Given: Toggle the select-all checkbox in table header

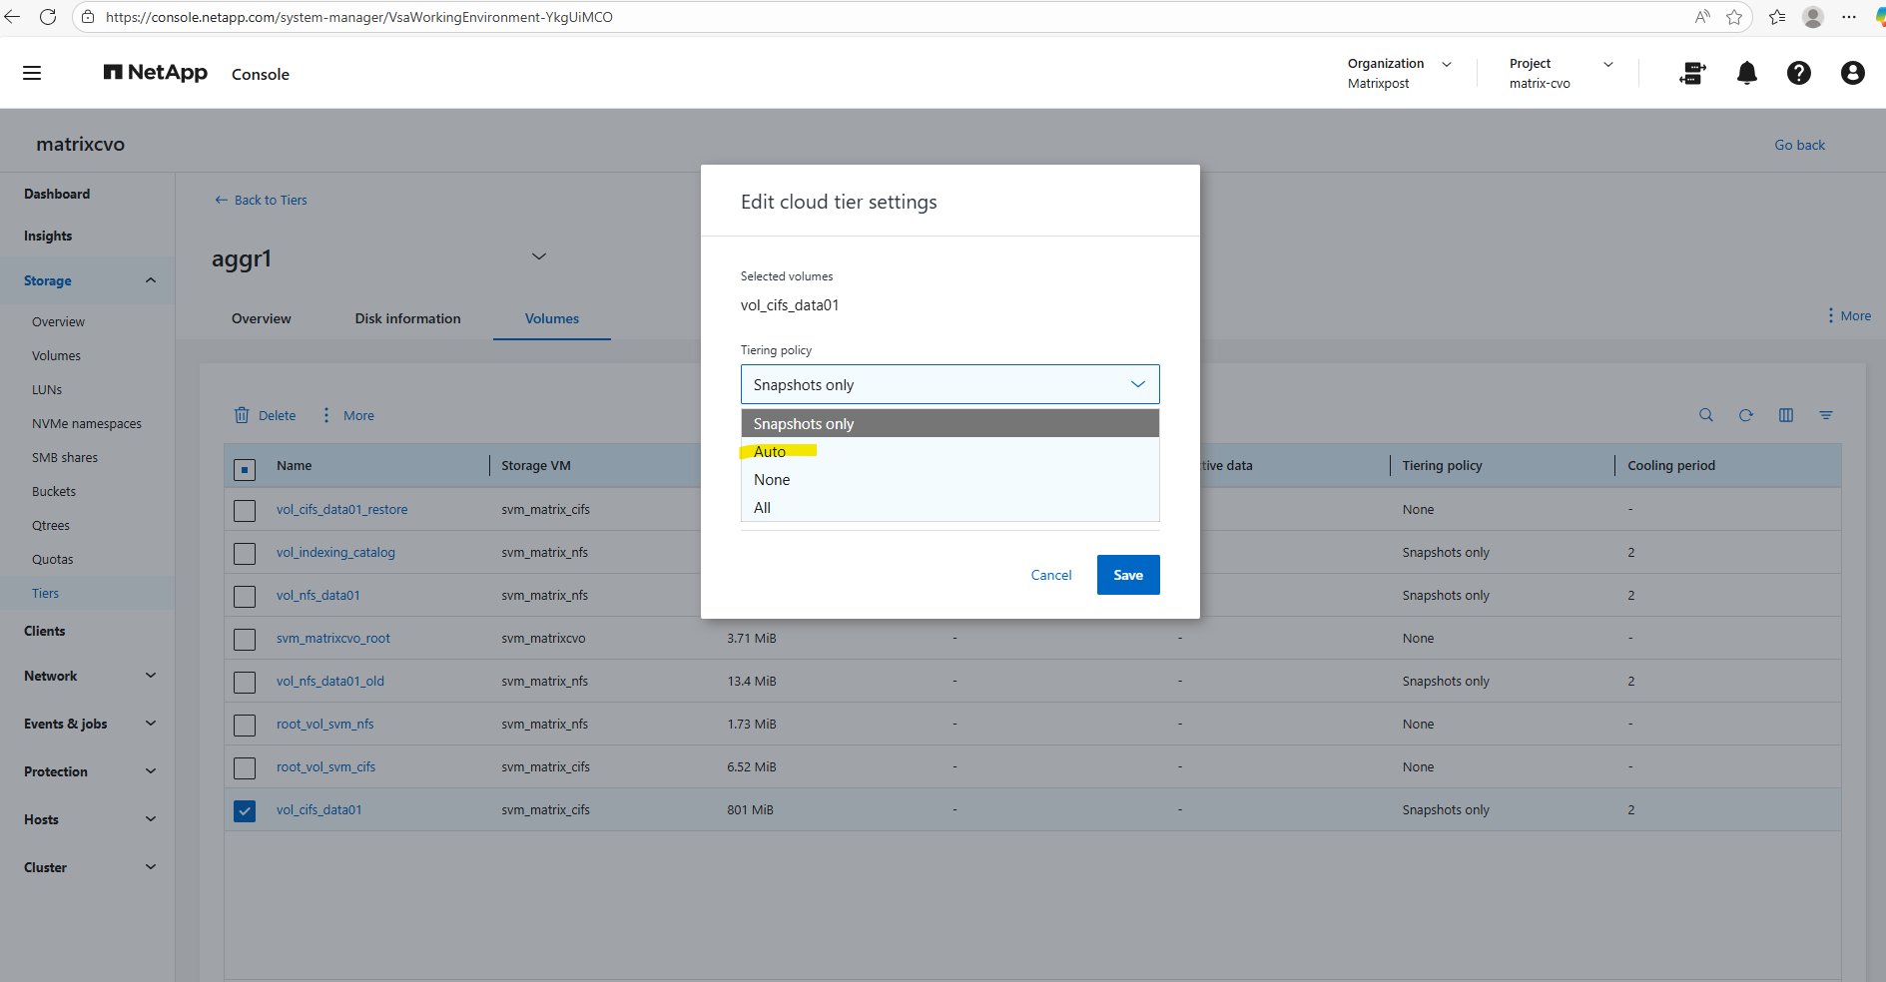Looking at the screenshot, I should (x=245, y=468).
